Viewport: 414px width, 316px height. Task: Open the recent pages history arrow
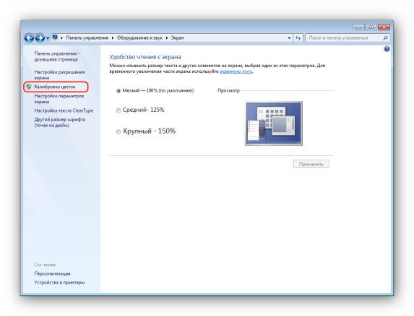[x=48, y=38]
